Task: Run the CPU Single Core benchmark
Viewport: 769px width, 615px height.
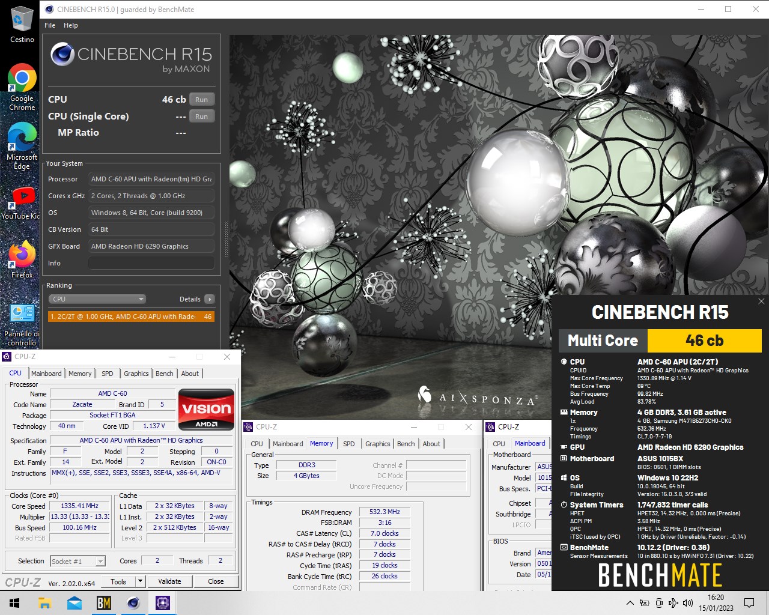Action: (x=202, y=117)
